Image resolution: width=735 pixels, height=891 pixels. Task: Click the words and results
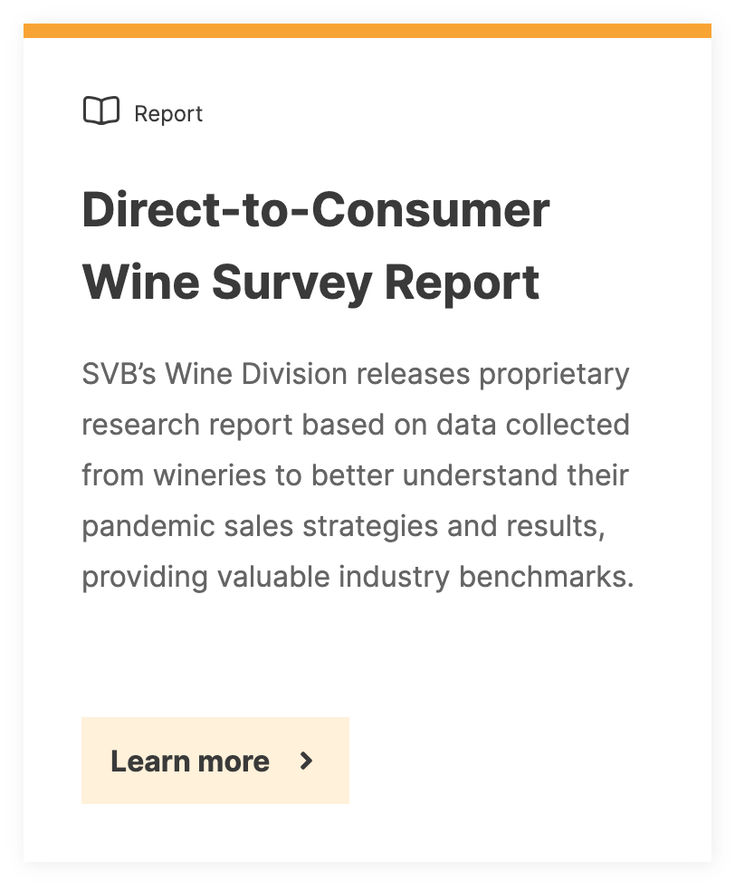click(x=526, y=527)
